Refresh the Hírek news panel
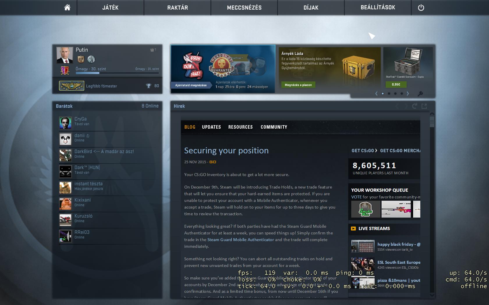Viewport: 489px width, 305px height. pos(414,106)
